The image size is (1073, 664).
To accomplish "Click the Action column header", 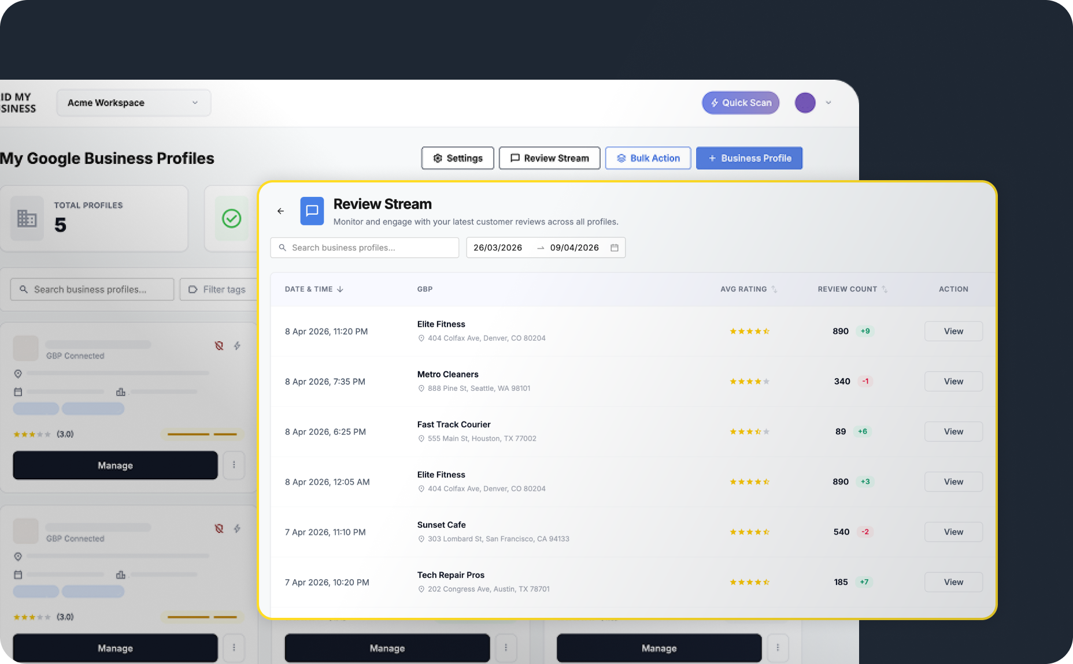I will (954, 289).
